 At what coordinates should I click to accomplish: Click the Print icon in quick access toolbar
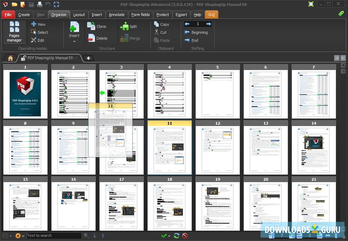[39, 4]
